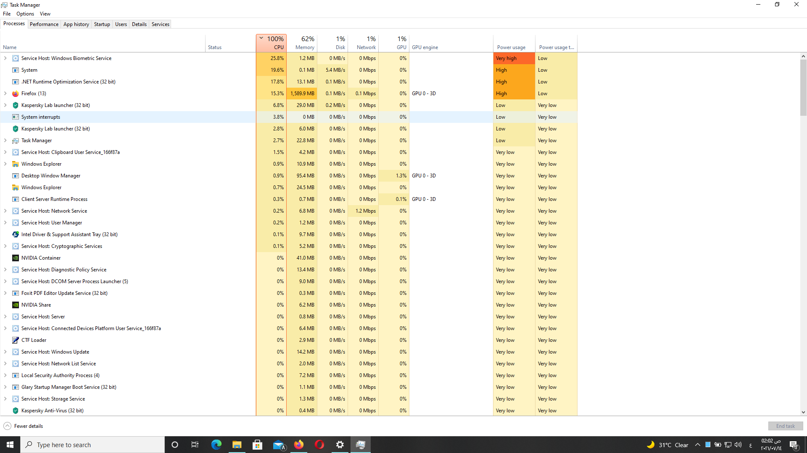This screenshot has width=807, height=453.
Task: Switch to the Startup tab
Action: pos(102,24)
